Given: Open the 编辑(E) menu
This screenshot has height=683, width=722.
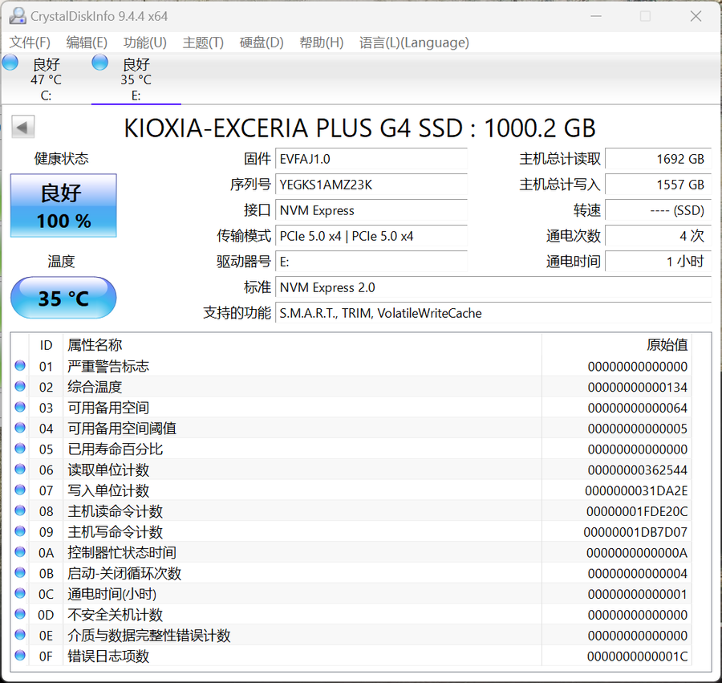Looking at the screenshot, I should (x=87, y=43).
